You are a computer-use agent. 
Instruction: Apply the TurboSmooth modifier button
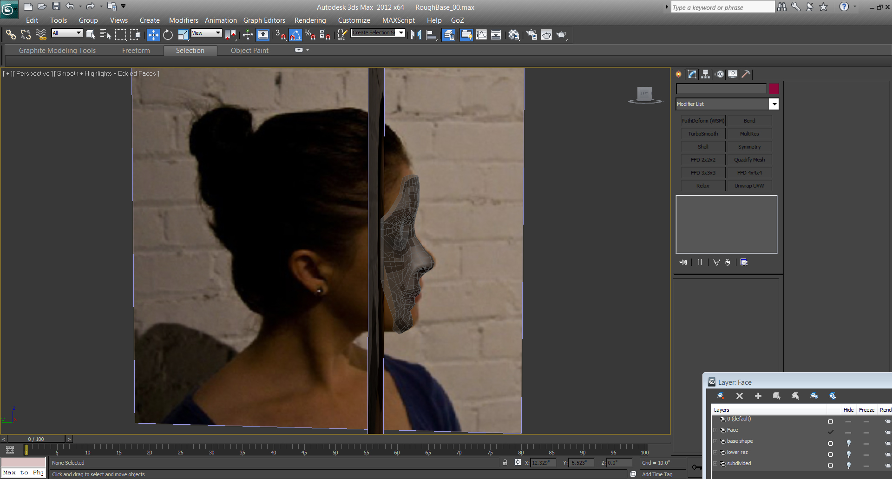[x=703, y=134]
